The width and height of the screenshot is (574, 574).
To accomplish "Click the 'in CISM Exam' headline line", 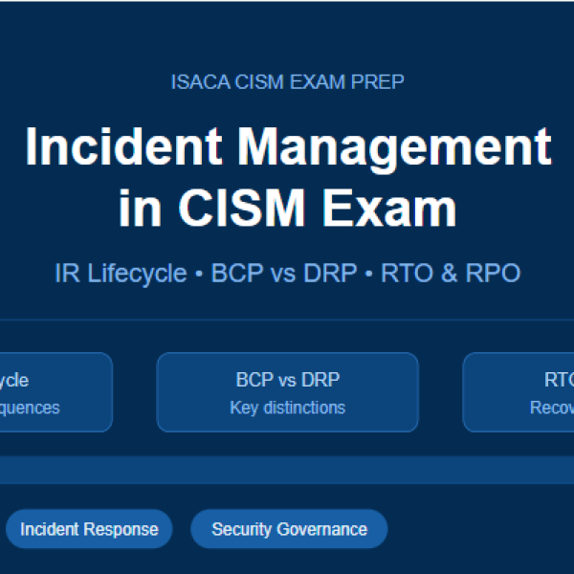I will tap(287, 209).
